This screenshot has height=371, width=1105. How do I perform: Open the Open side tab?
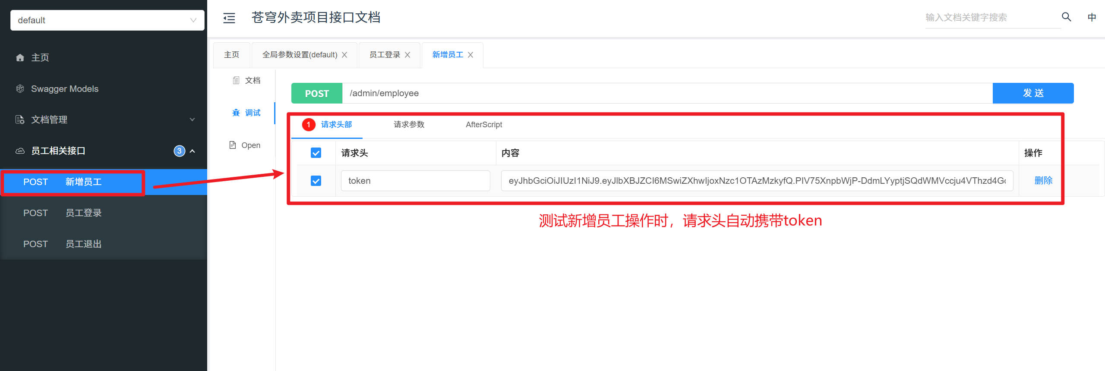[x=245, y=145]
